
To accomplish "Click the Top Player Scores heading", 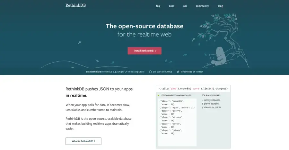I will (211, 95).
